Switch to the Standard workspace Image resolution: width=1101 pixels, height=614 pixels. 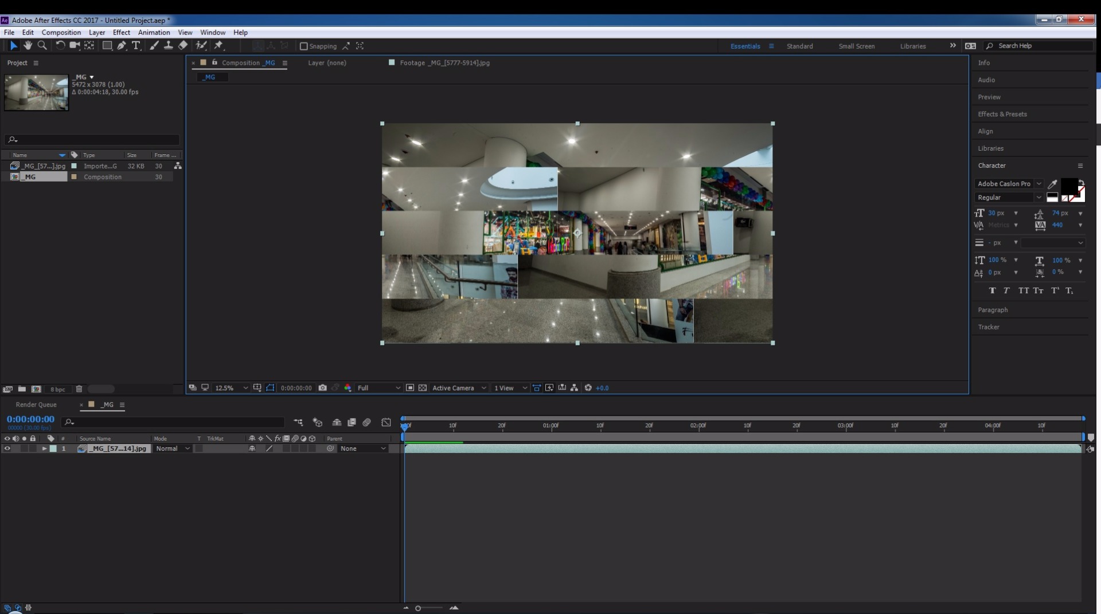[800, 46]
